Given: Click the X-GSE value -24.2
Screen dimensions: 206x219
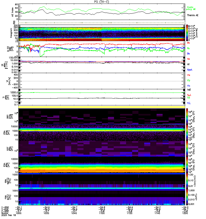Looking at the screenshot, I should tap(157, 207).
